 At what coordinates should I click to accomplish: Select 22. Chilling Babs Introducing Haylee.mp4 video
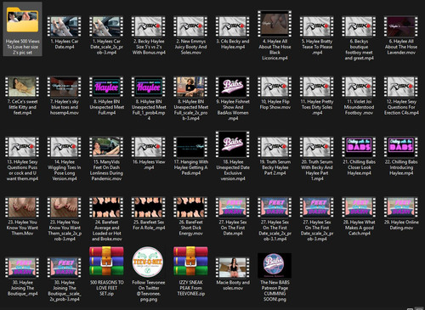[x=401, y=147]
